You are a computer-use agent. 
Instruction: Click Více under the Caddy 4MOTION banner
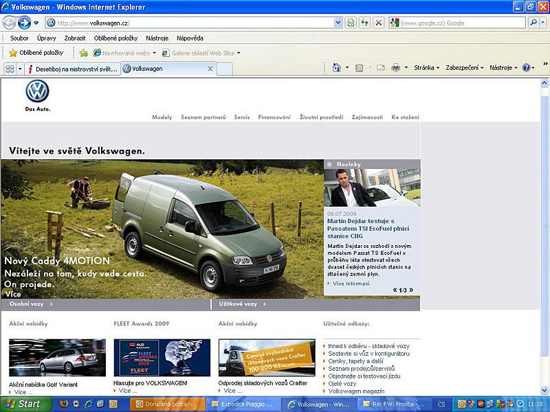[13, 294]
